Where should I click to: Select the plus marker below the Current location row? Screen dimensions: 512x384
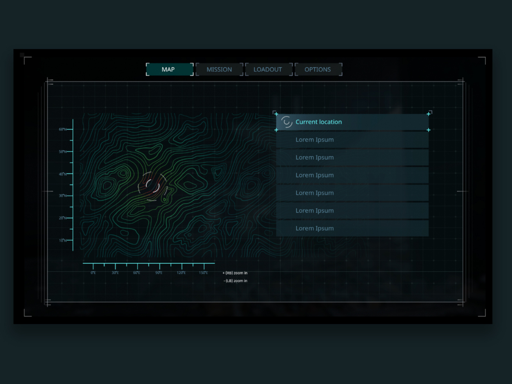click(276, 130)
